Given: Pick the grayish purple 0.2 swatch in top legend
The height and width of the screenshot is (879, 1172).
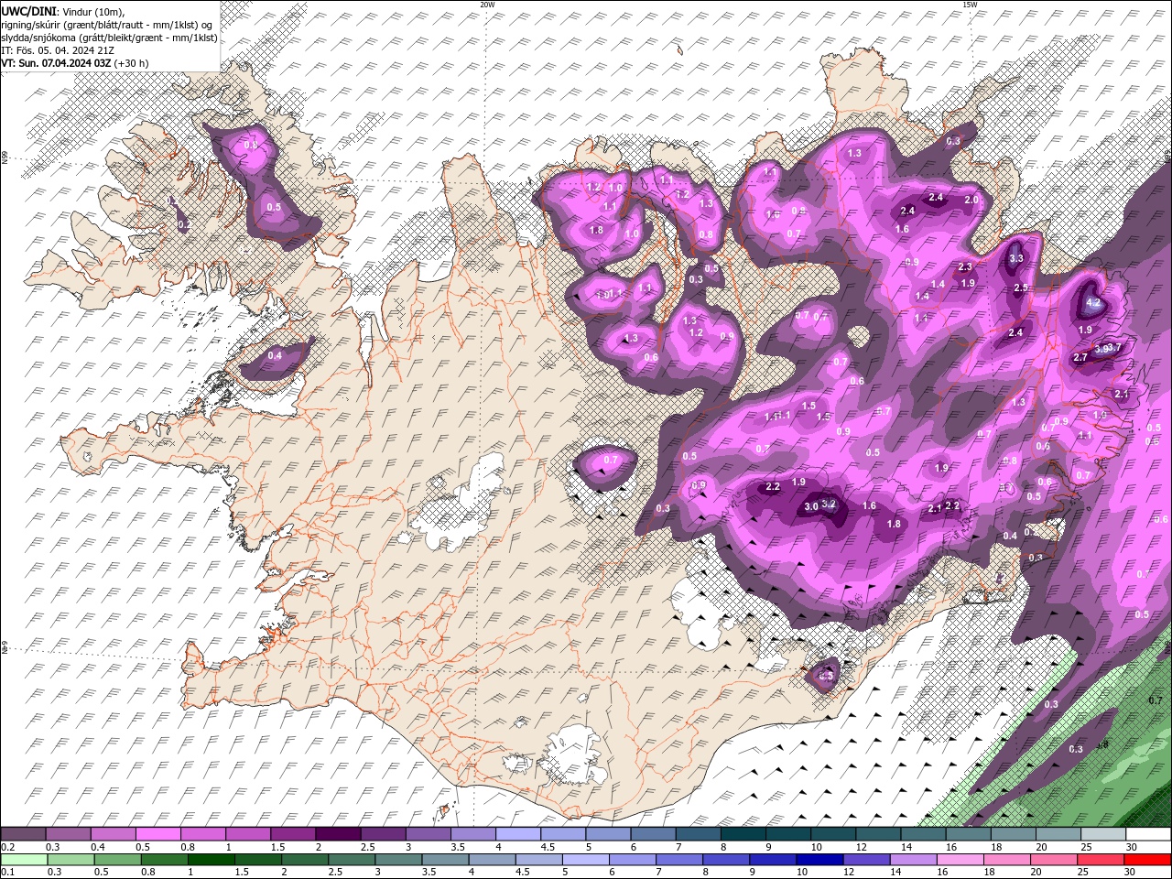Looking at the screenshot, I should pos(23,834).
